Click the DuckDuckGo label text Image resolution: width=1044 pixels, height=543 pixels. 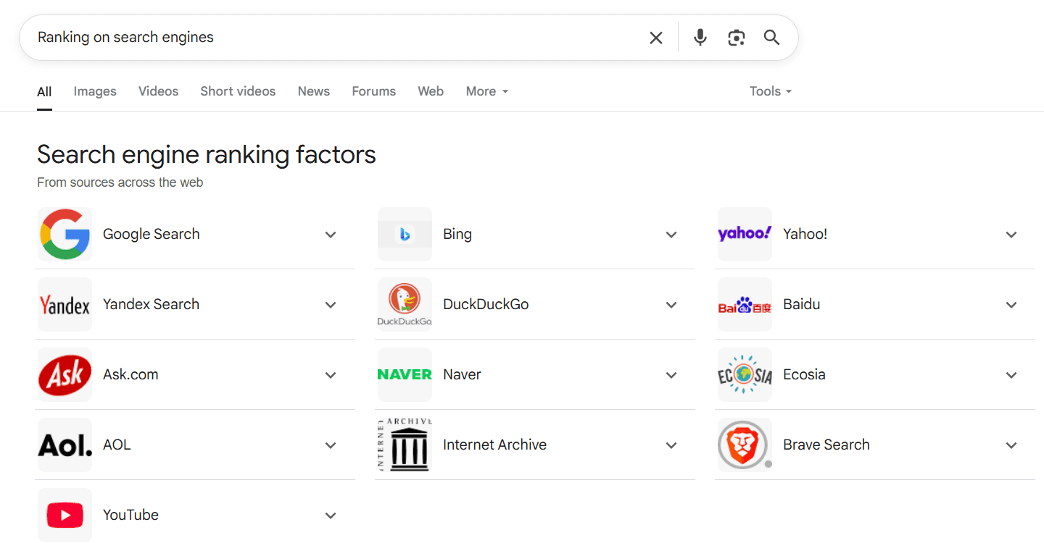pos(486,304)
